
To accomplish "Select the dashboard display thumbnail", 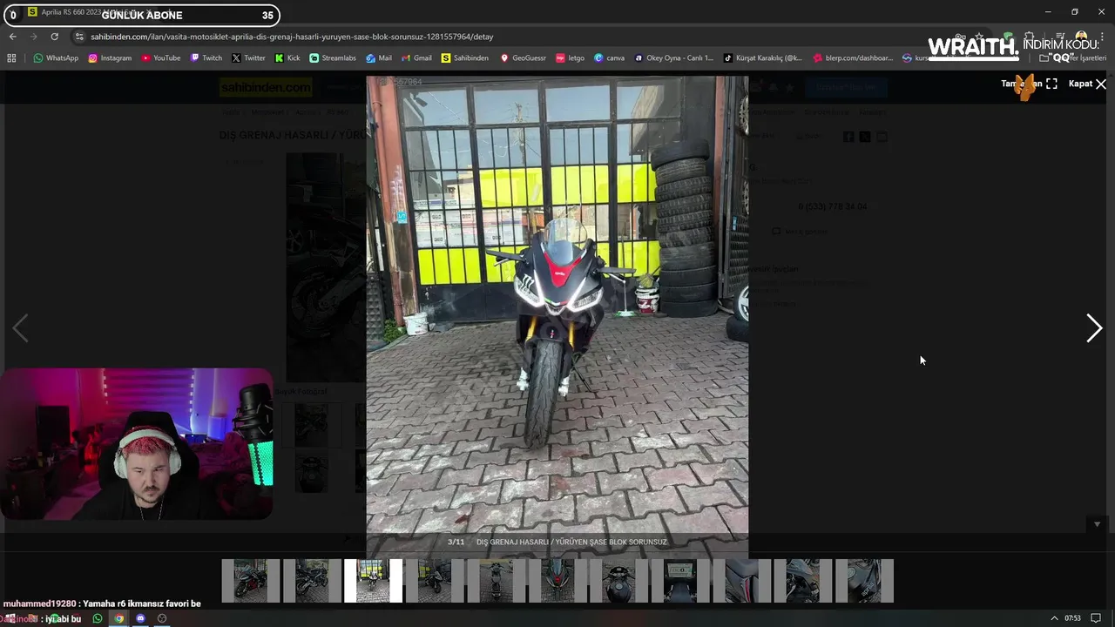I will click(680, 581).
